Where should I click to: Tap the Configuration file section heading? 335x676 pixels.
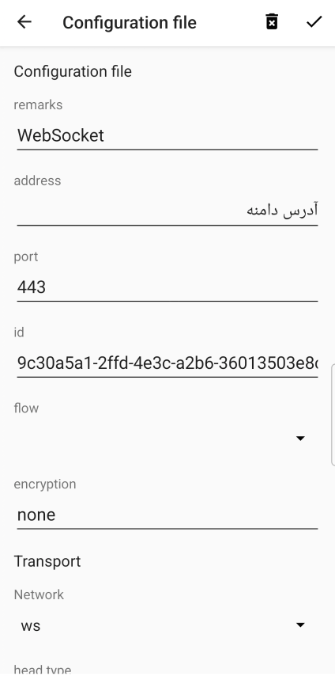pyautogui.click(x=73, y=71)
